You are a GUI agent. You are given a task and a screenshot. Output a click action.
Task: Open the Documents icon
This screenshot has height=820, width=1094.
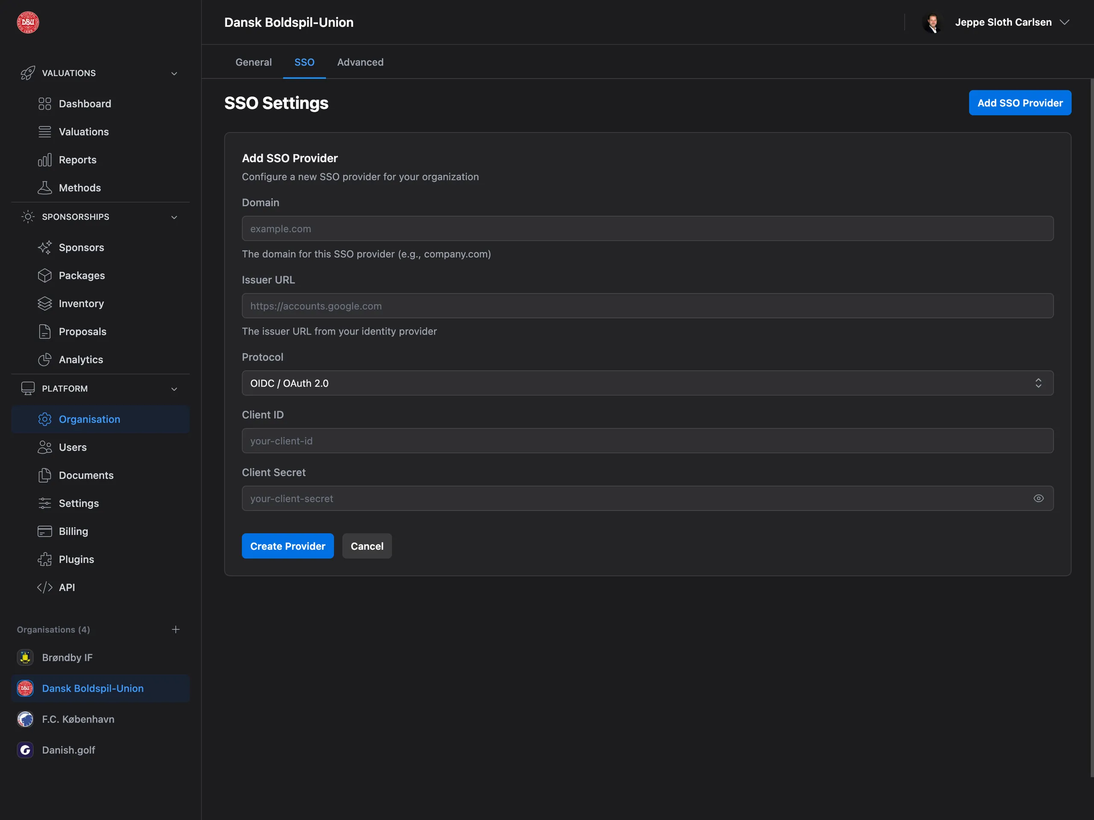(x=44, y=475)
